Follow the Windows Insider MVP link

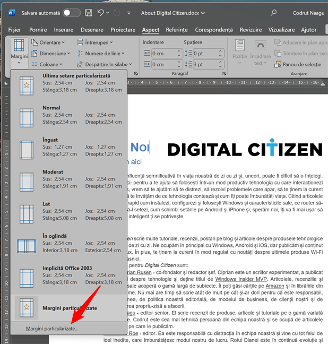click(241, 279)
